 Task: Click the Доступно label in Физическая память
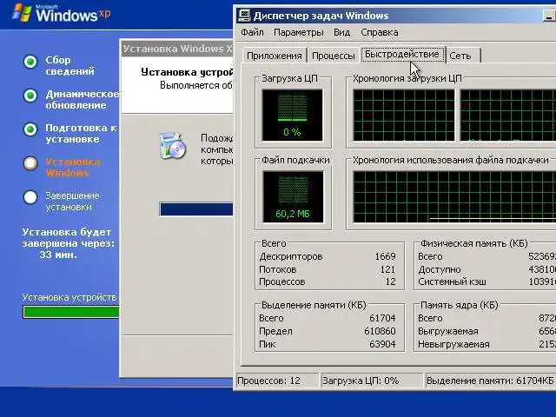[440, 269]
